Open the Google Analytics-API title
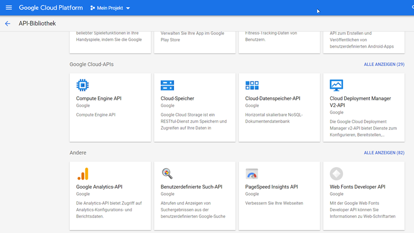414x233 pixels. pyautogui.click(x=99, y=187)
